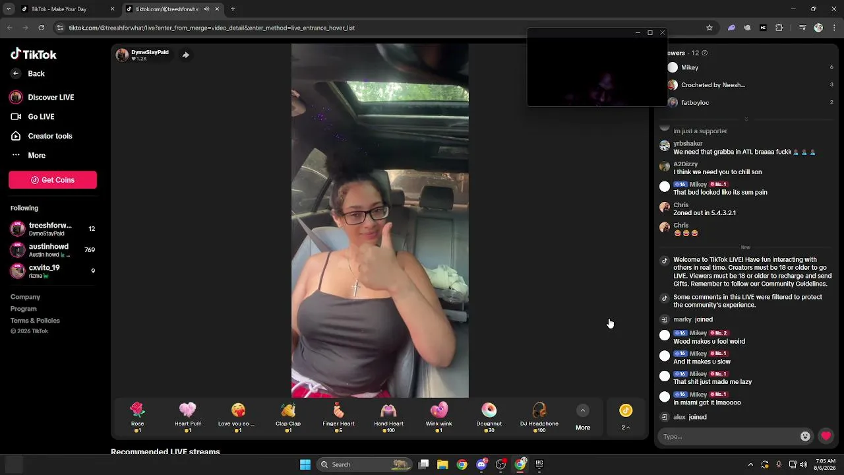Screen dimensions: 844x475
Task: Open the Terms & Policies link
Action: click(35, 321)
